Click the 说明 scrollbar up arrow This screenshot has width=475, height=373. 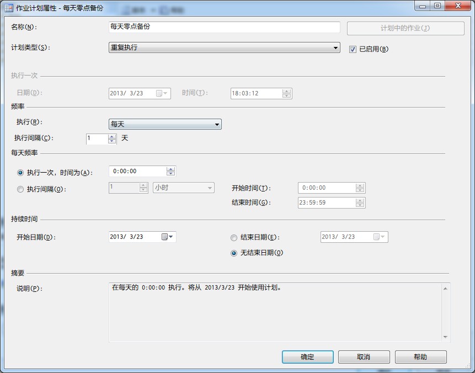(445, 289)
